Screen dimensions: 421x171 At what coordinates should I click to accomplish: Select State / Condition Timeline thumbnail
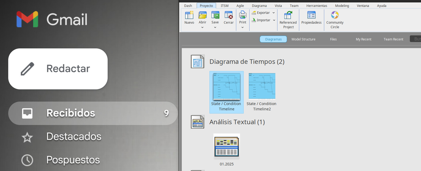pos(227,86)
